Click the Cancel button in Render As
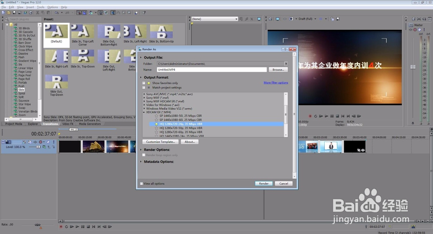Viewport: 433px width, 234px height. [x=284, y=183]
